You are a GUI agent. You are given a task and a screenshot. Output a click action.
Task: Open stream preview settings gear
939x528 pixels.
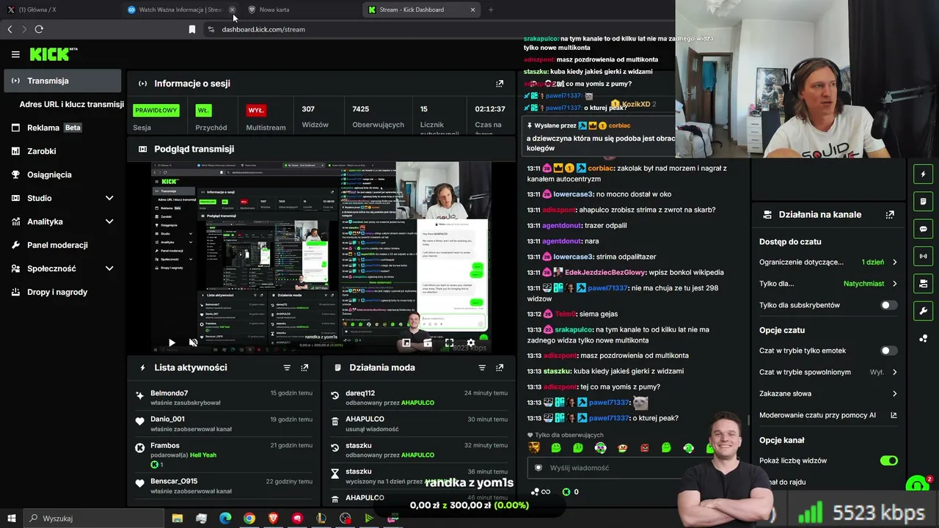coord(471,342)
